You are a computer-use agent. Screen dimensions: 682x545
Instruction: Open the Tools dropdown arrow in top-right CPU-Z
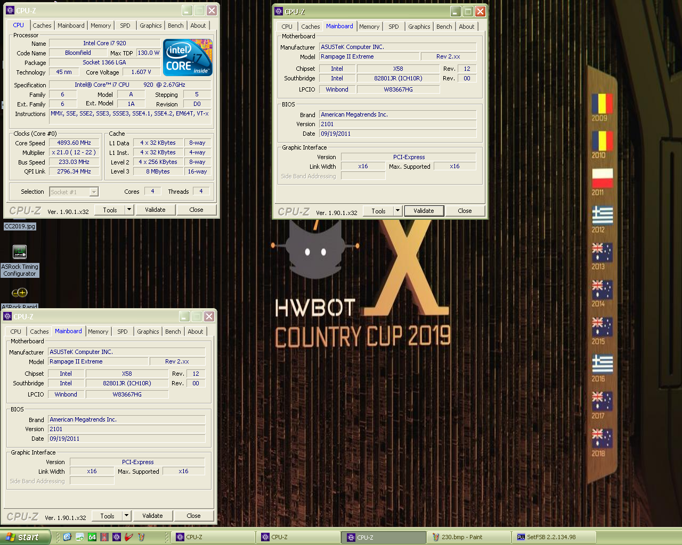click(x=397, y=211)
